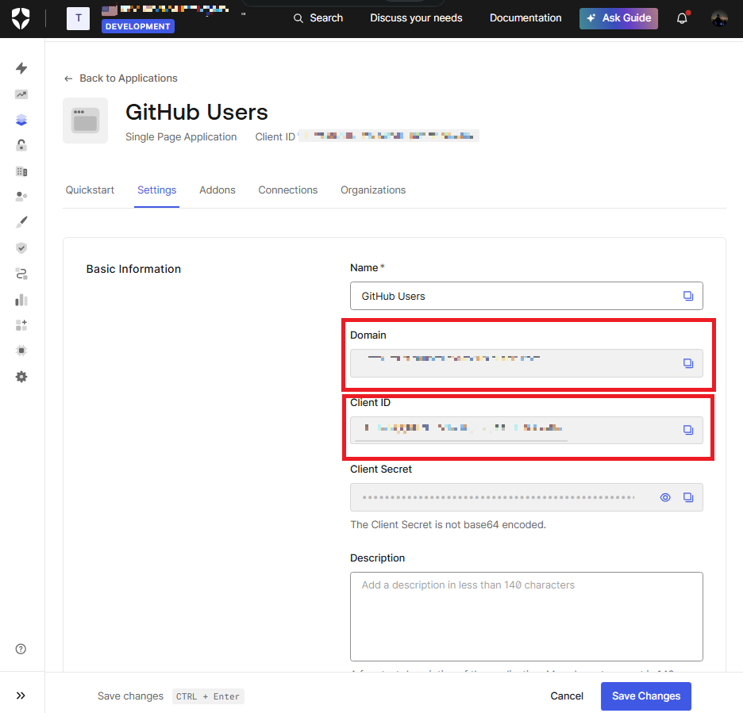The width and height of the screenshot is (743, 713).
Task: Open the Marketplace grid plus icon
Action: [x=21, y=325]
